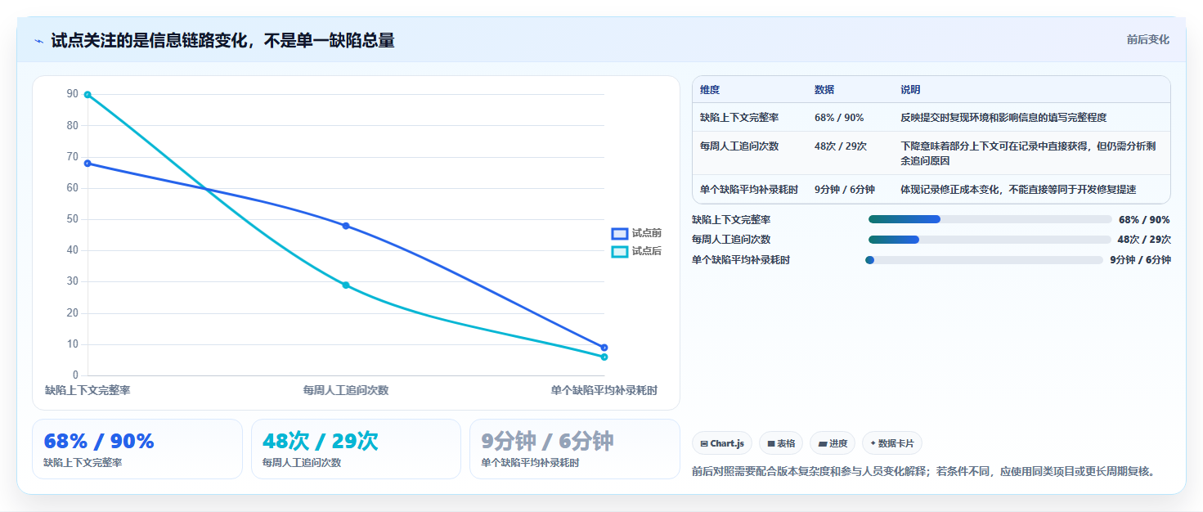
Task: Select the 表格 tag chip
Action: (781, 443)
